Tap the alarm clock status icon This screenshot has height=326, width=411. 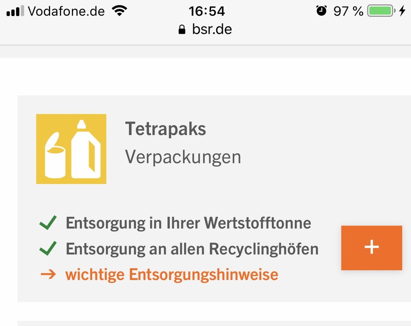(x=321, y=11)
